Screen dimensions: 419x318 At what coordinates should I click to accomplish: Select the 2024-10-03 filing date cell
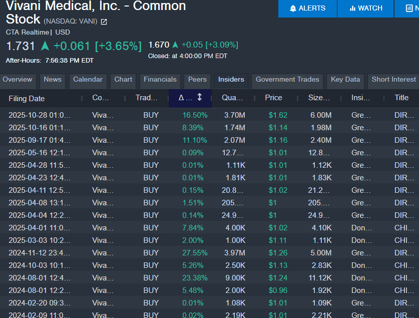click(x=40, y=265)
